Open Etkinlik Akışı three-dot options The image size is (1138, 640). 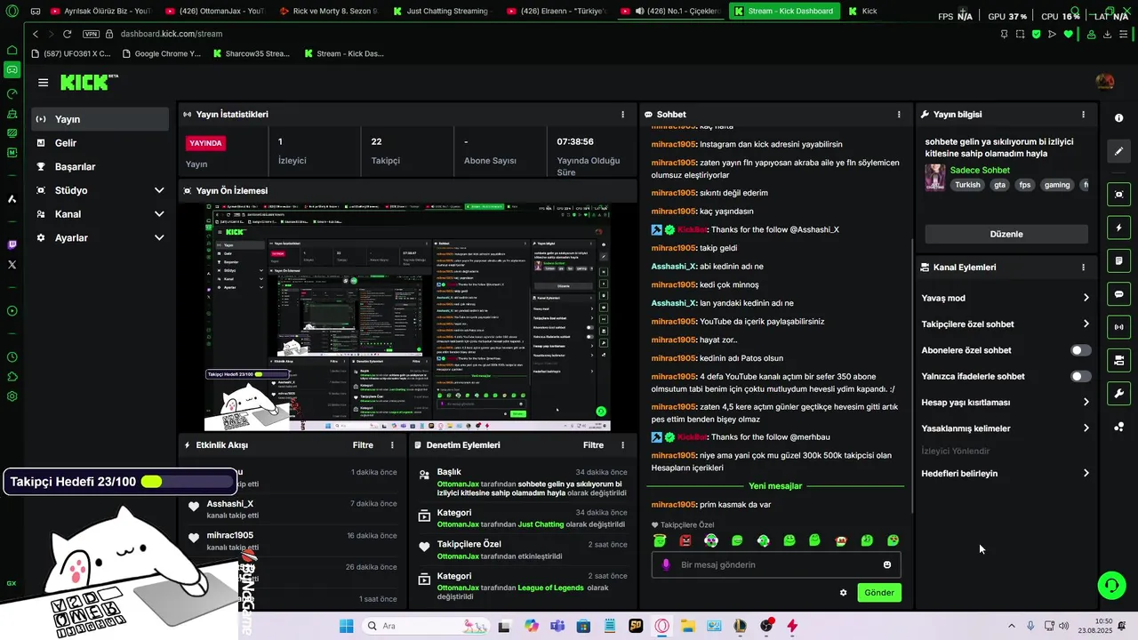(392, 445)
